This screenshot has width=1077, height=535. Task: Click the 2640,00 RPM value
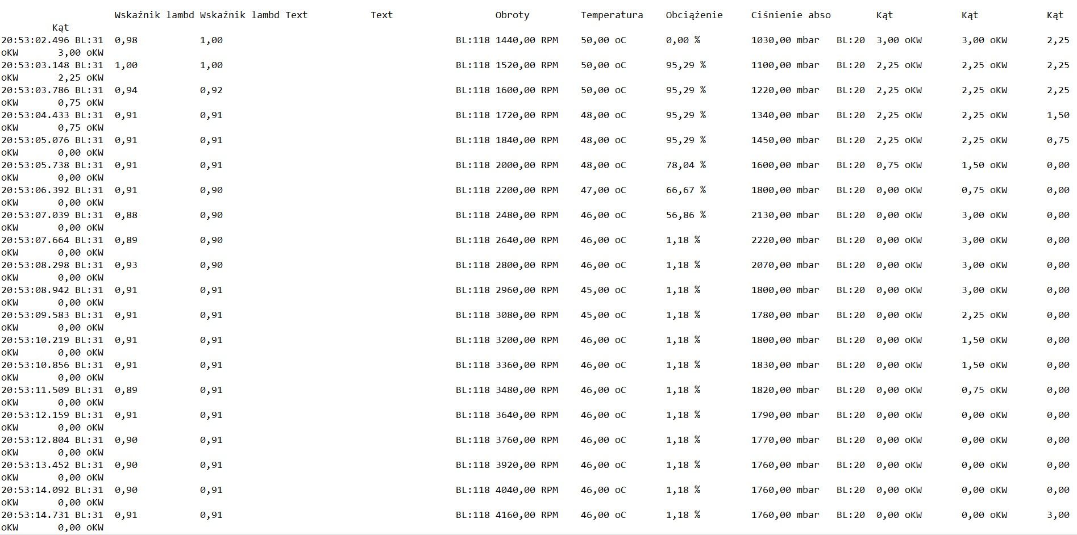tap(526, 240)
